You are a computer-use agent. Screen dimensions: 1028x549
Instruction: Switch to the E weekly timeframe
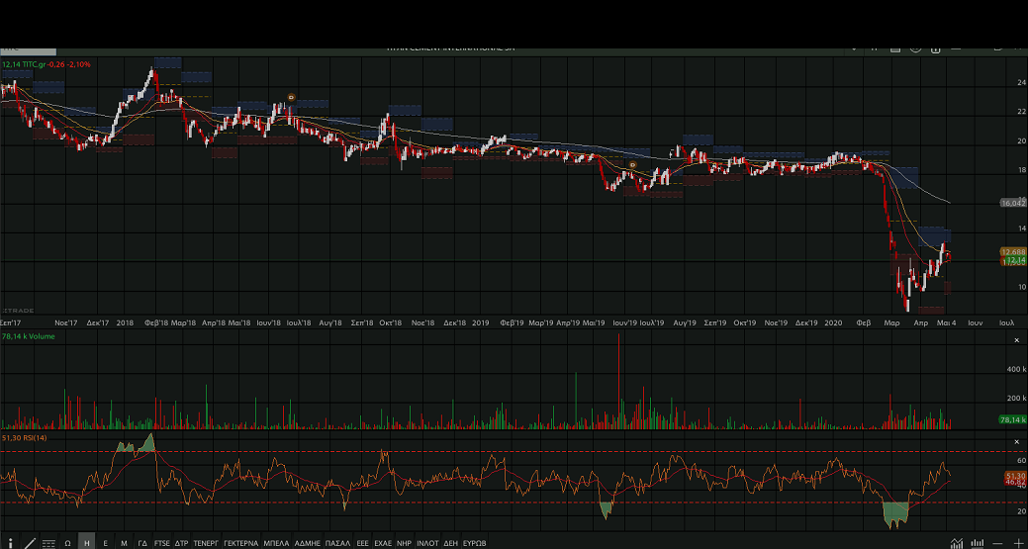105,543
